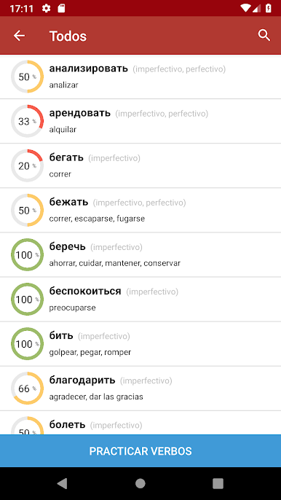Open the благодарить verb entry

click(140, 388)
